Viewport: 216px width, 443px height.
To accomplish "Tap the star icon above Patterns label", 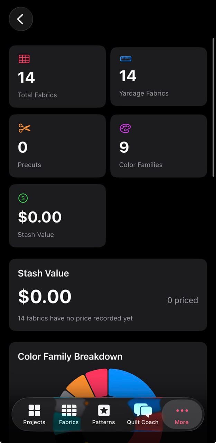I will 103,410.
